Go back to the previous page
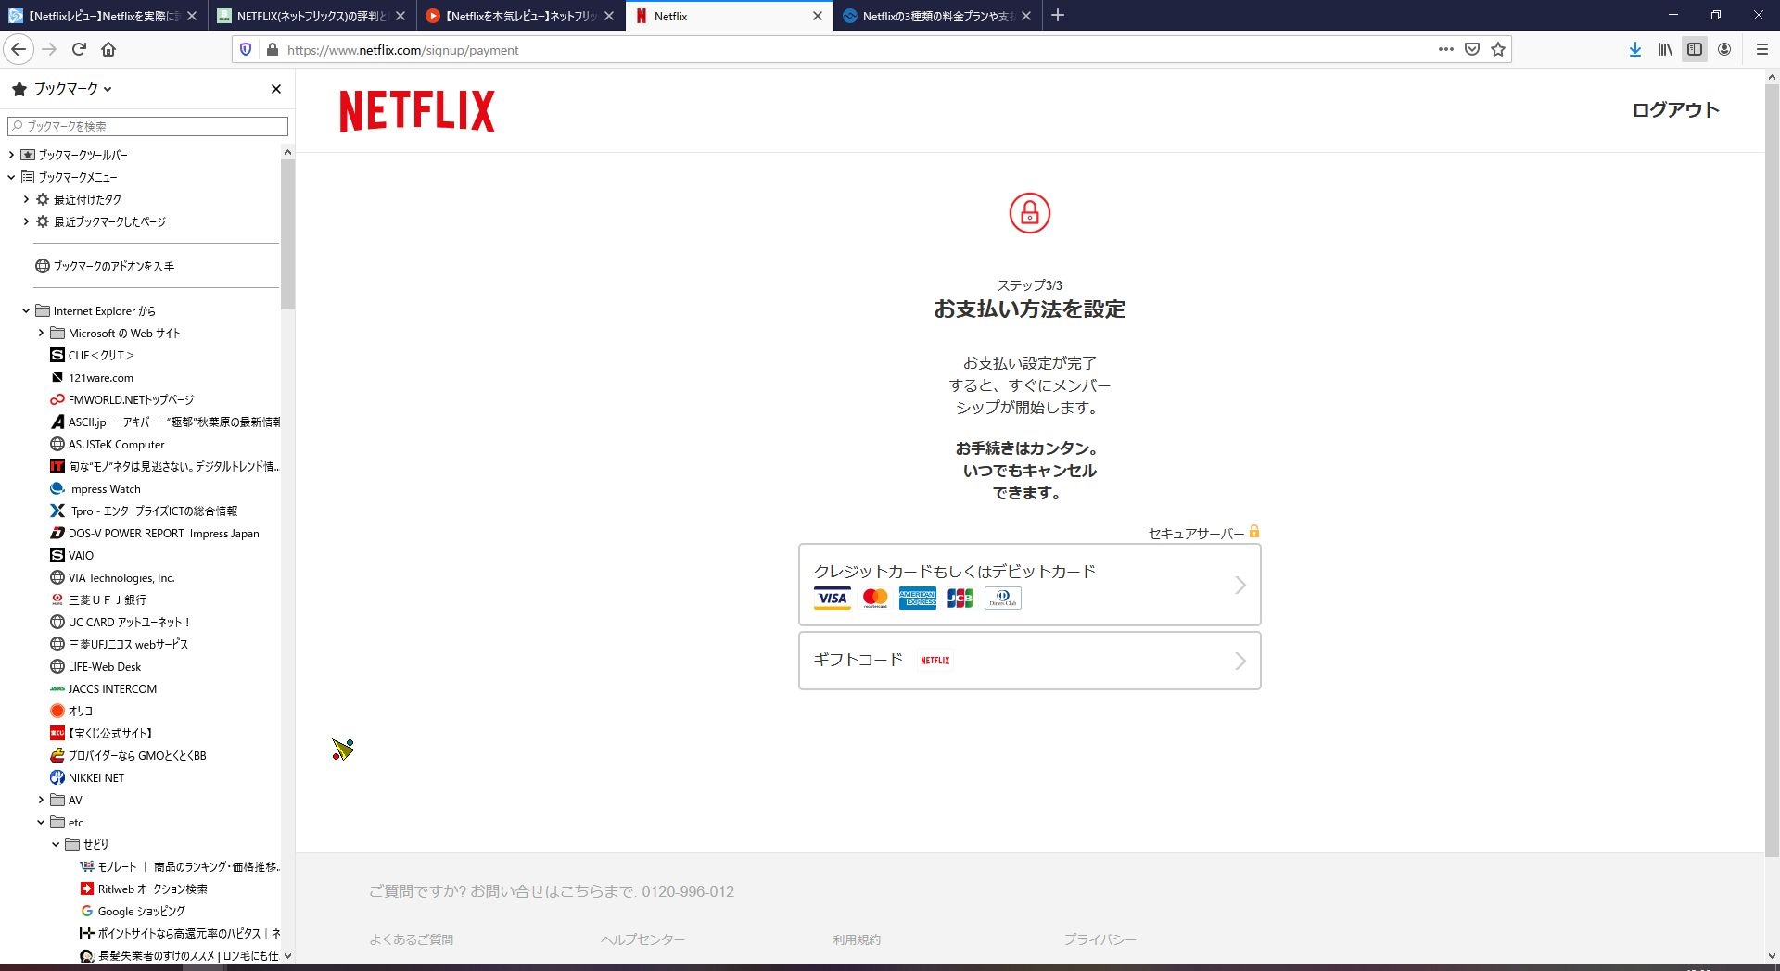The height and width of the screenshot is (971, 1780). pyautogui.click(x=19, y=49)
